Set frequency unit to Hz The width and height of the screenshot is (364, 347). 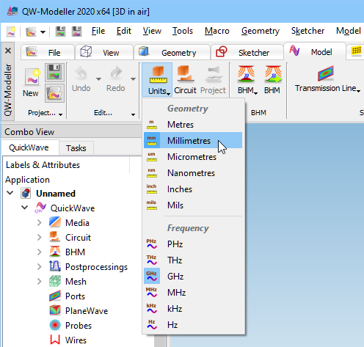(x=193, y=325)
